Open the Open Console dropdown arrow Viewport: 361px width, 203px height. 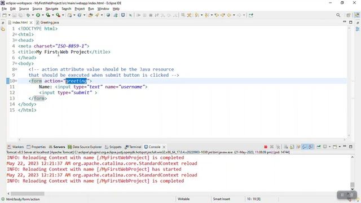(340, 147)
